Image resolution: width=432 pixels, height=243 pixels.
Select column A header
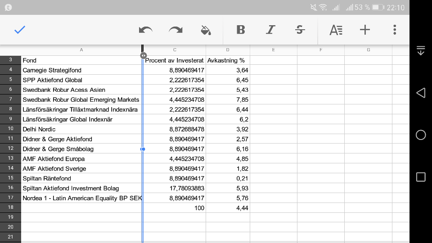(81, 50)
